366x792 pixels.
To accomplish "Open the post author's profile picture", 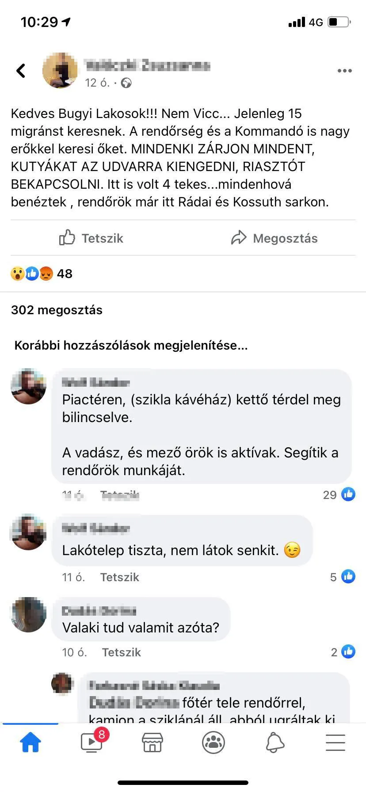I will coord(60,71).
